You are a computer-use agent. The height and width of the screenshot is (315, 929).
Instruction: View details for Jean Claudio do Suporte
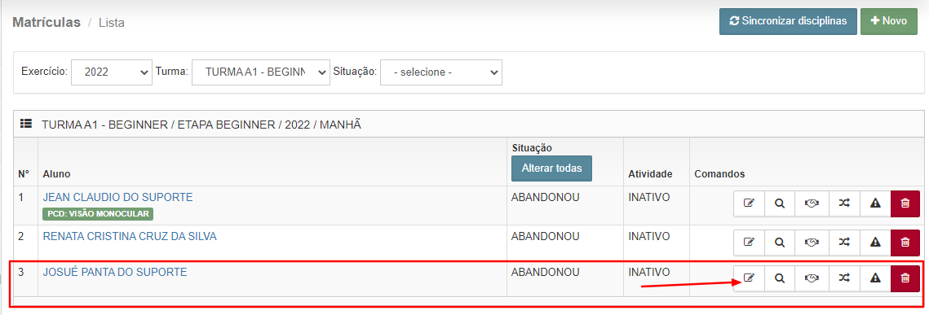pos(781,203)
